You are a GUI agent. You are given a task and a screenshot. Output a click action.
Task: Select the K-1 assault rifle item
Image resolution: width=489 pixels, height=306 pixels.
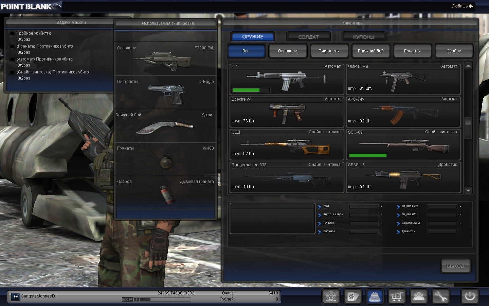point(287,79)
